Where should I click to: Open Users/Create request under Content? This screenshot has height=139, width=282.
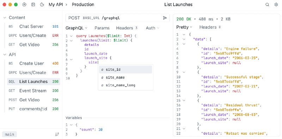click(33, 36)
